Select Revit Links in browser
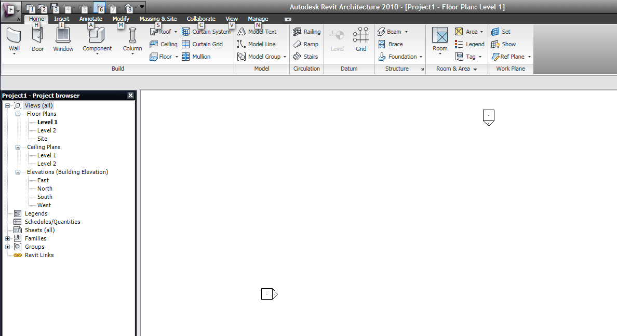617x336 pixels. [39, 256]
